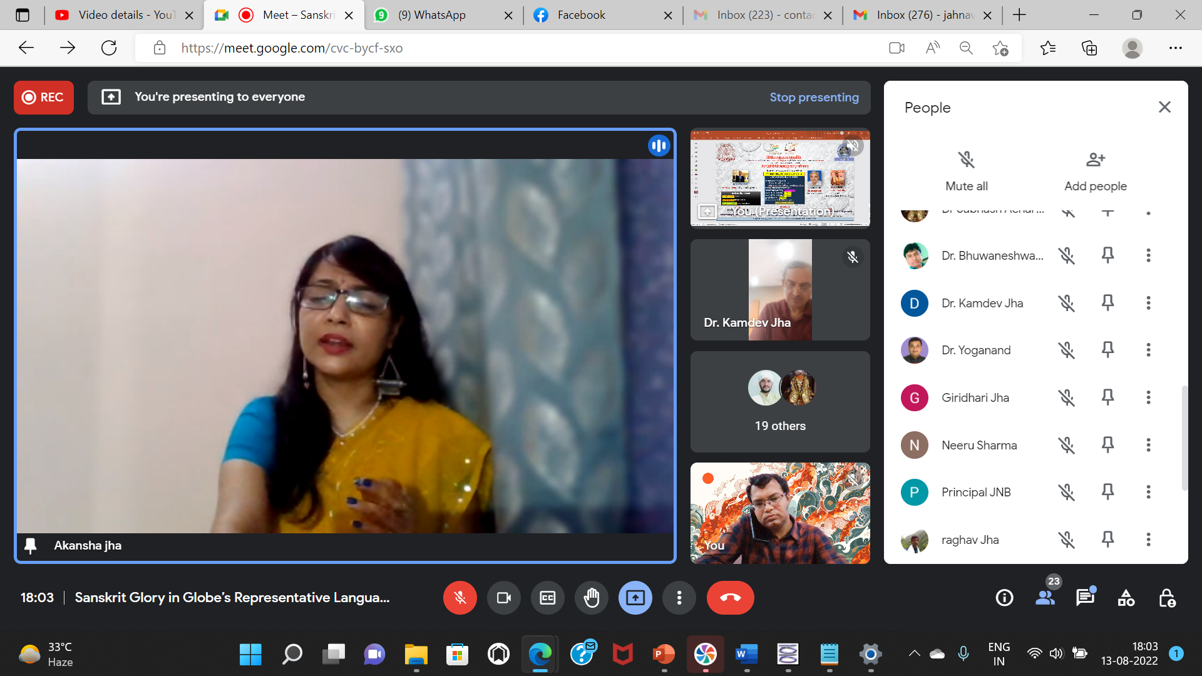Image resolution: width=1202 pixels, height=676 pixels.
Task: Click the REC recording indicator button
Action: 44,96
